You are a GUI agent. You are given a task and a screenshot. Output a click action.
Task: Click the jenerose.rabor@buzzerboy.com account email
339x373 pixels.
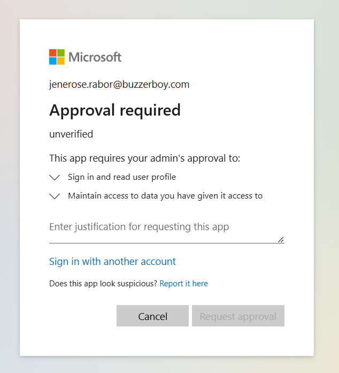pyautogui.click(x=119, y=85)
